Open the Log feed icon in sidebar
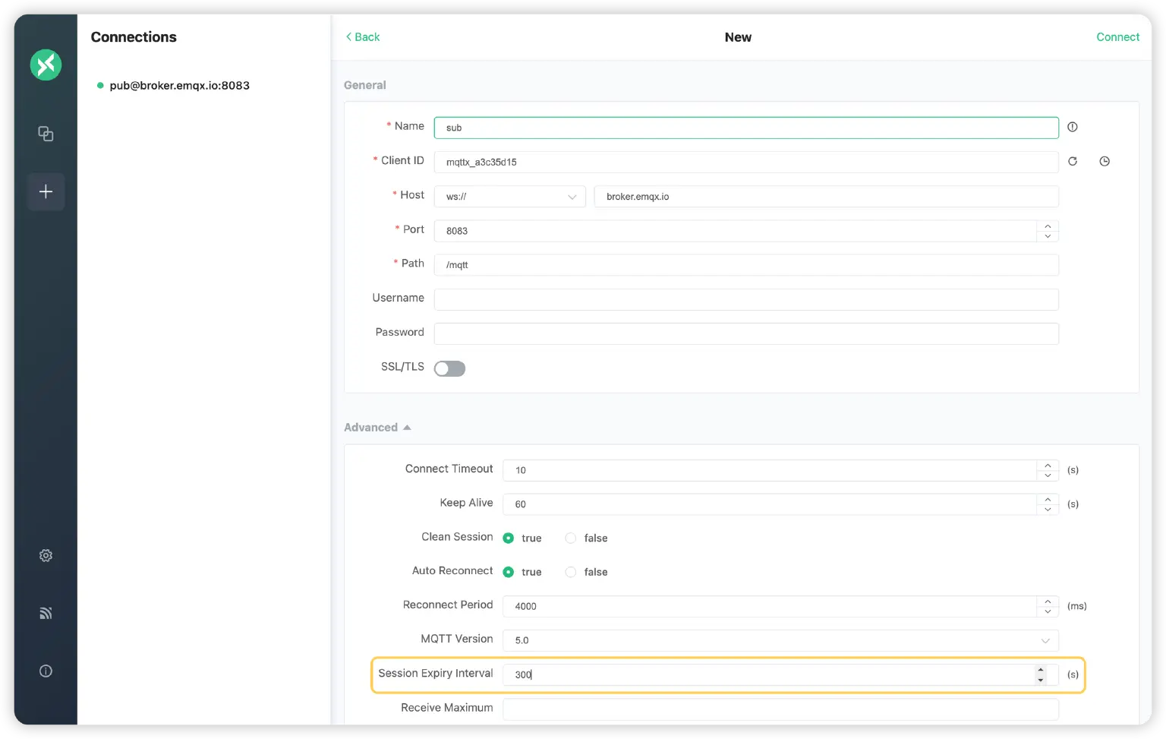This screenshot has height=739, width=1166. tap(46, 613)
